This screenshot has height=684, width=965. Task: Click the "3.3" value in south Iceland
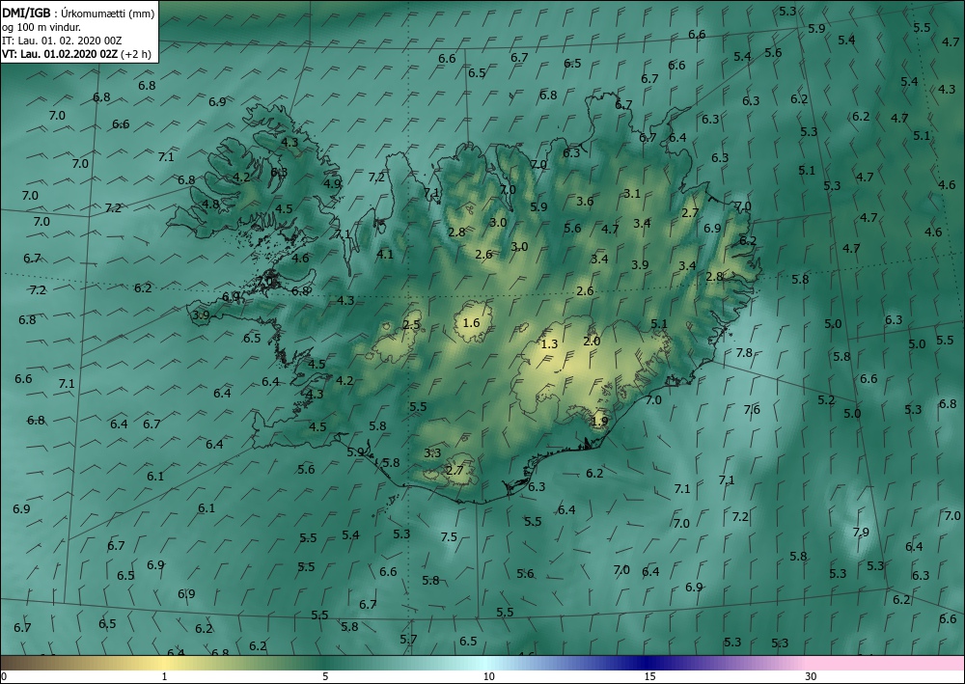(432, 452)
